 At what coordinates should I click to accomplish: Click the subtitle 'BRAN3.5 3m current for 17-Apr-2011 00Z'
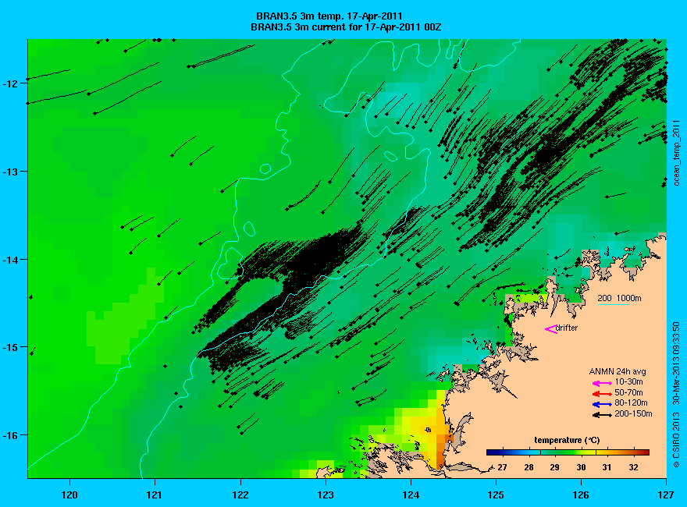coord(346,27)
